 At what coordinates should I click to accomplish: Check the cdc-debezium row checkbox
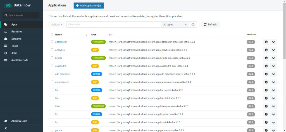(x=52, y=74)
